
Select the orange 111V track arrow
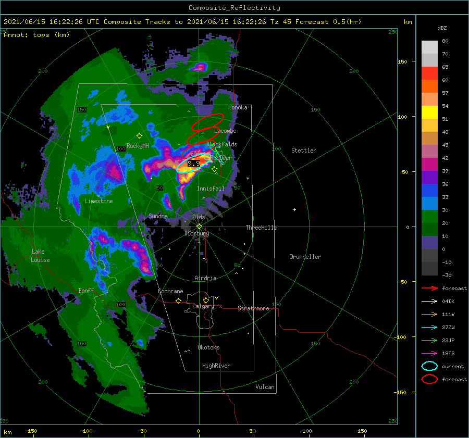pos(429,314)
